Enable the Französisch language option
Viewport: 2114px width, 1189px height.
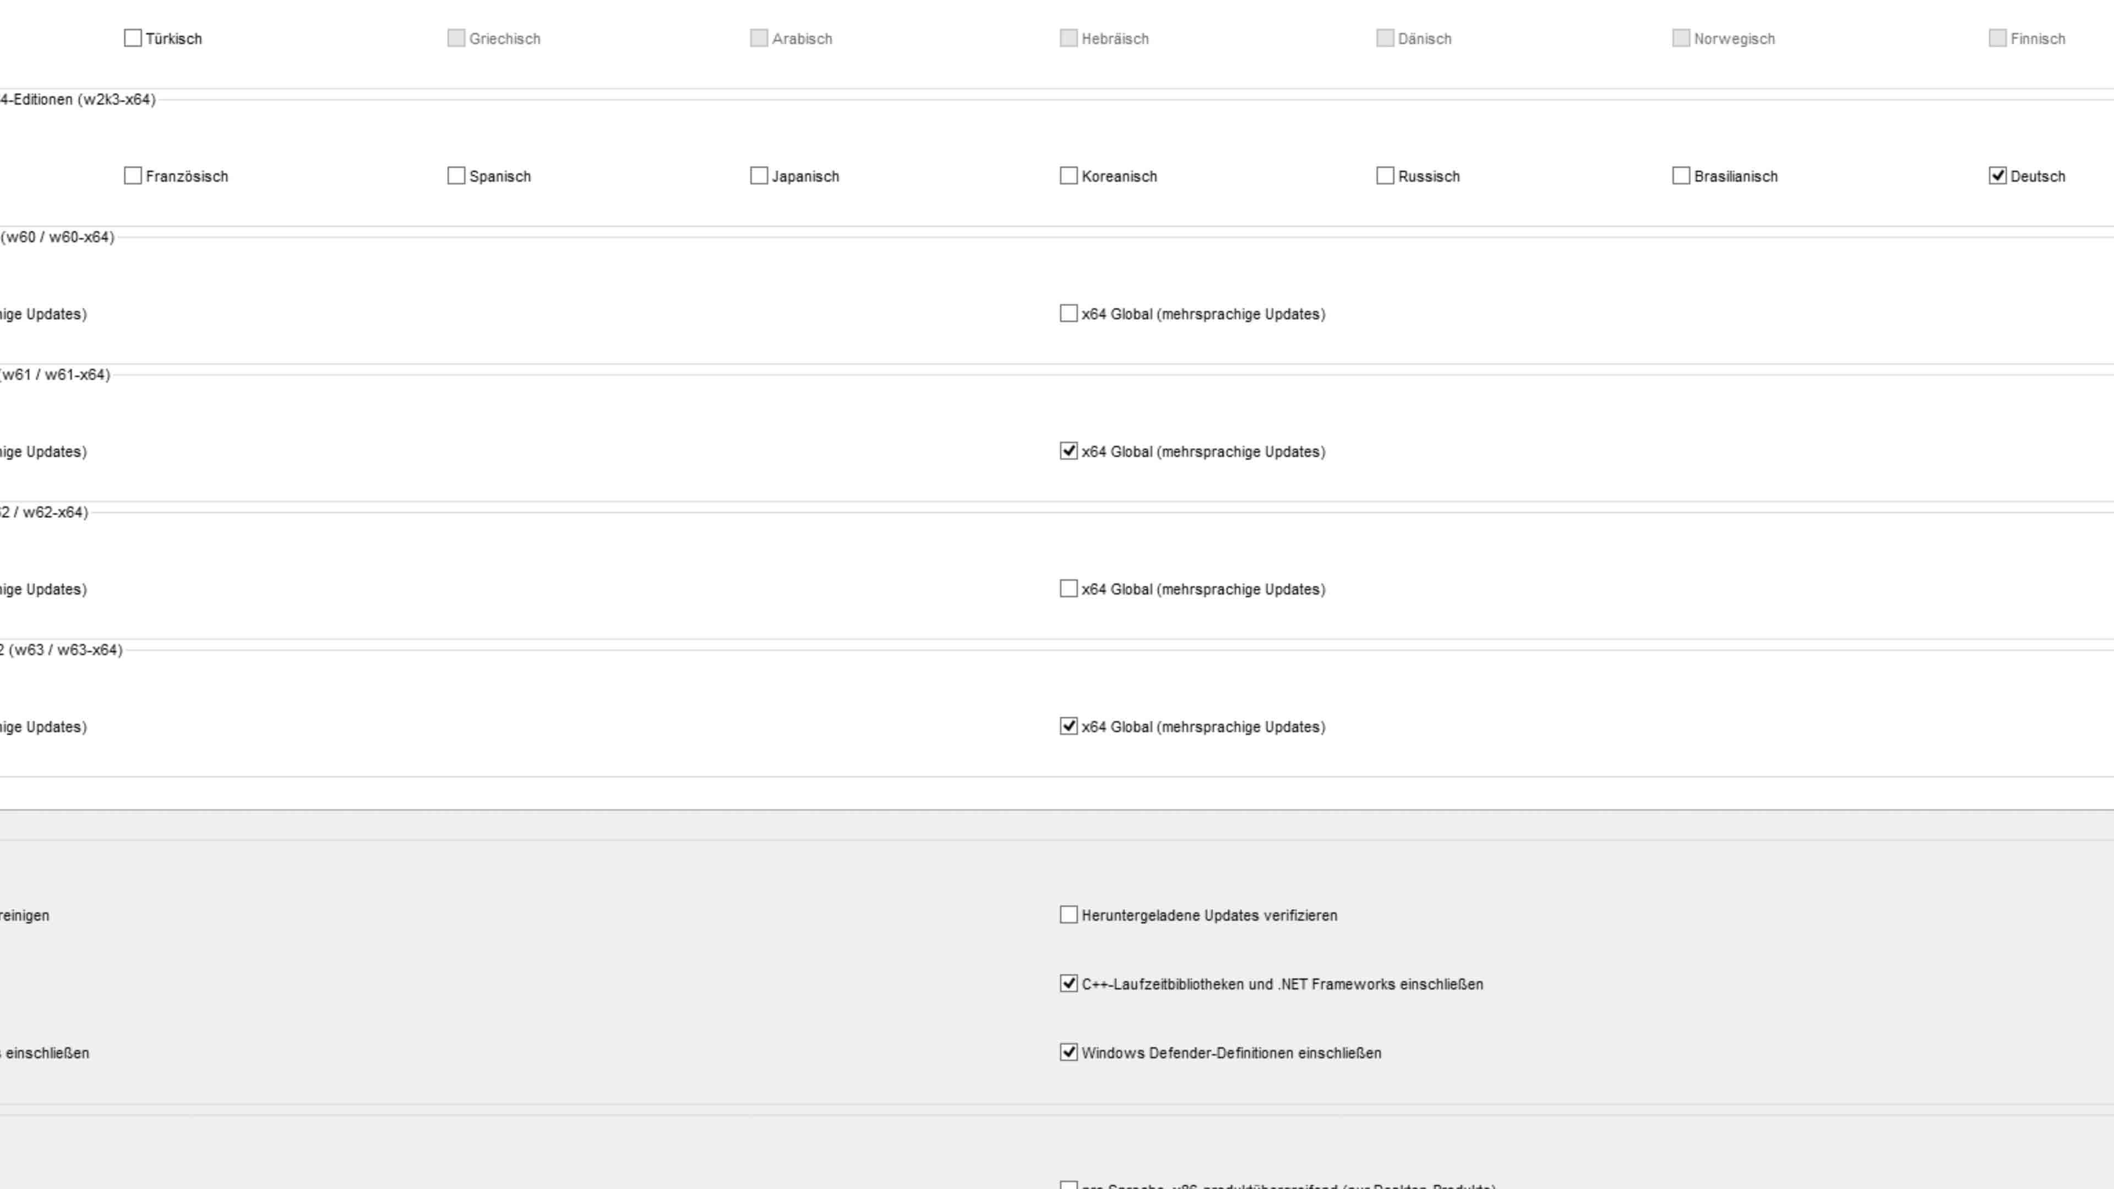click(132, 176)
